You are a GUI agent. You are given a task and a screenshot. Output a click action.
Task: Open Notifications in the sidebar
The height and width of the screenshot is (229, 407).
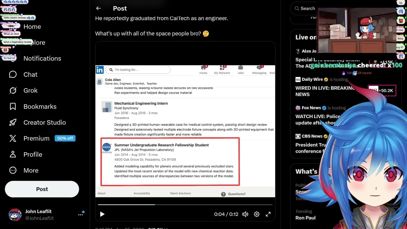click(x=42, y=59)
